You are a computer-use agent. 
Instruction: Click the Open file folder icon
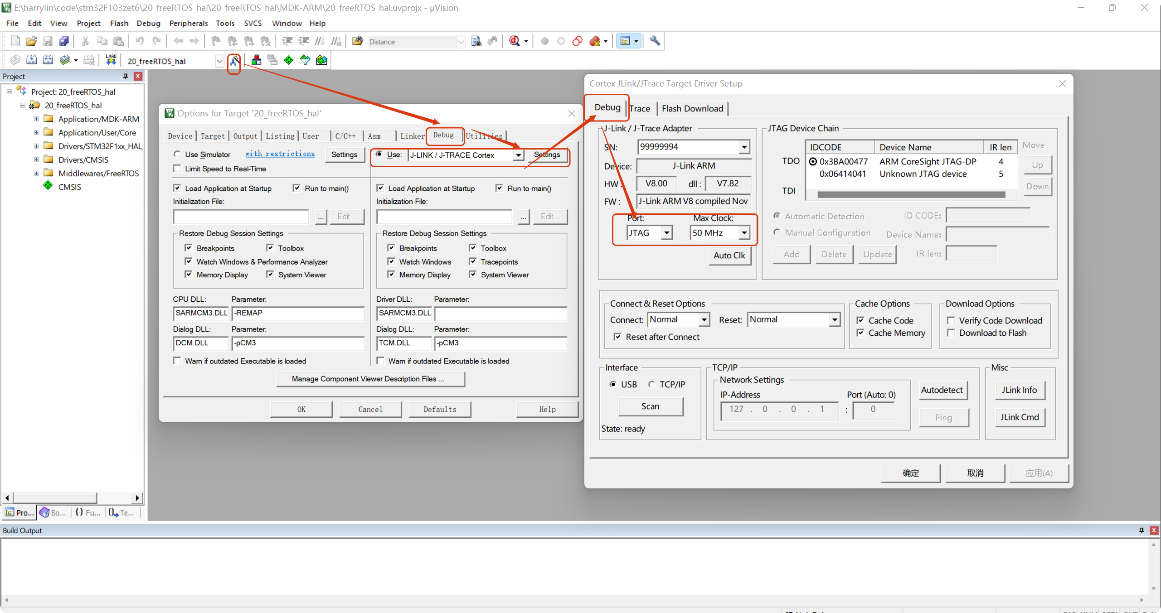[x=31, y=41]
